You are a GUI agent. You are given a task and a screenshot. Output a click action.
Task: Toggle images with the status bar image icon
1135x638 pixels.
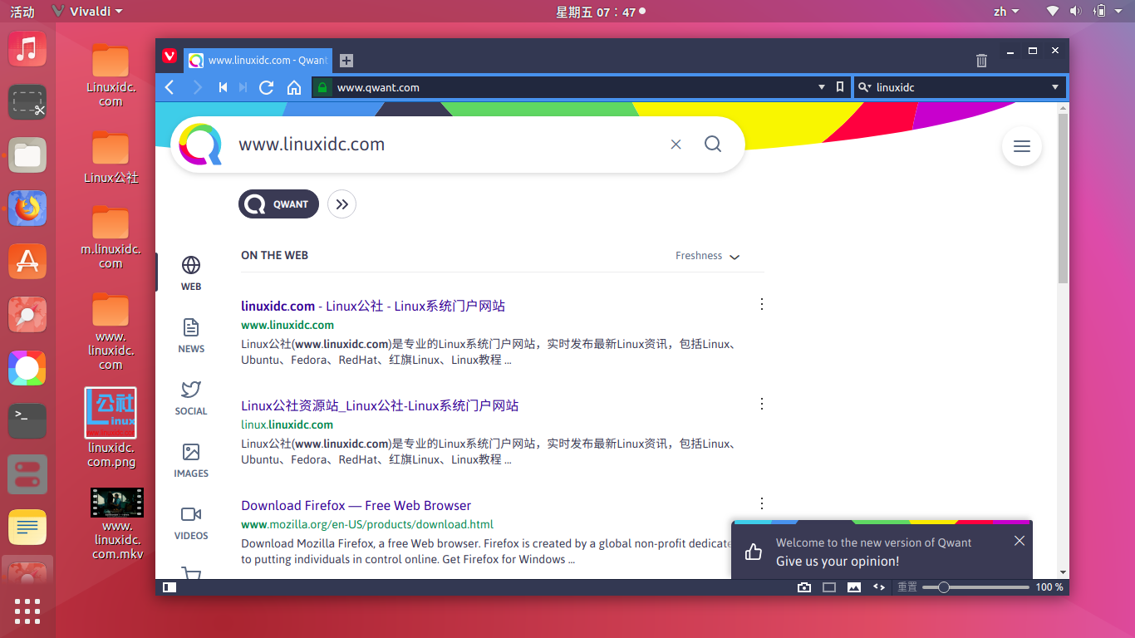pyautogui.click(x=853, y=587)
